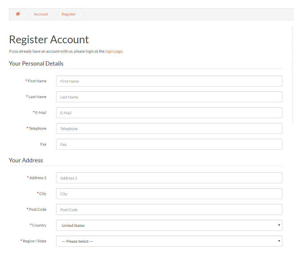Select the Post Code input box
294x253 pixels.
coord(169,209)
